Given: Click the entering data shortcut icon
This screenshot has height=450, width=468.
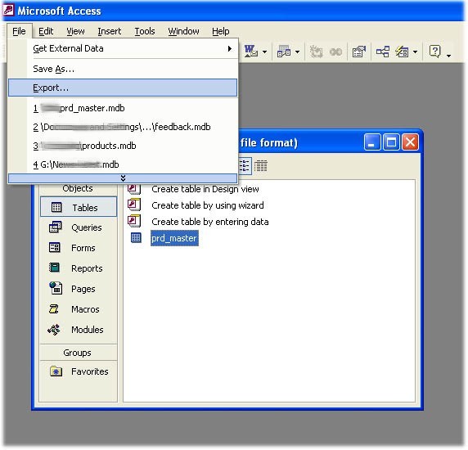Looking at the screenshot, I should tap(134, 221).
